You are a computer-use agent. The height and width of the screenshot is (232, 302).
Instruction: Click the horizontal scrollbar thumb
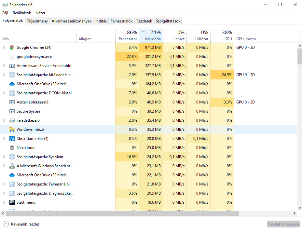[x=122, y=213]
